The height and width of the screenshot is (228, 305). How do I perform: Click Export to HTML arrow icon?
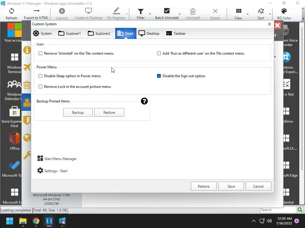point(36,11)
